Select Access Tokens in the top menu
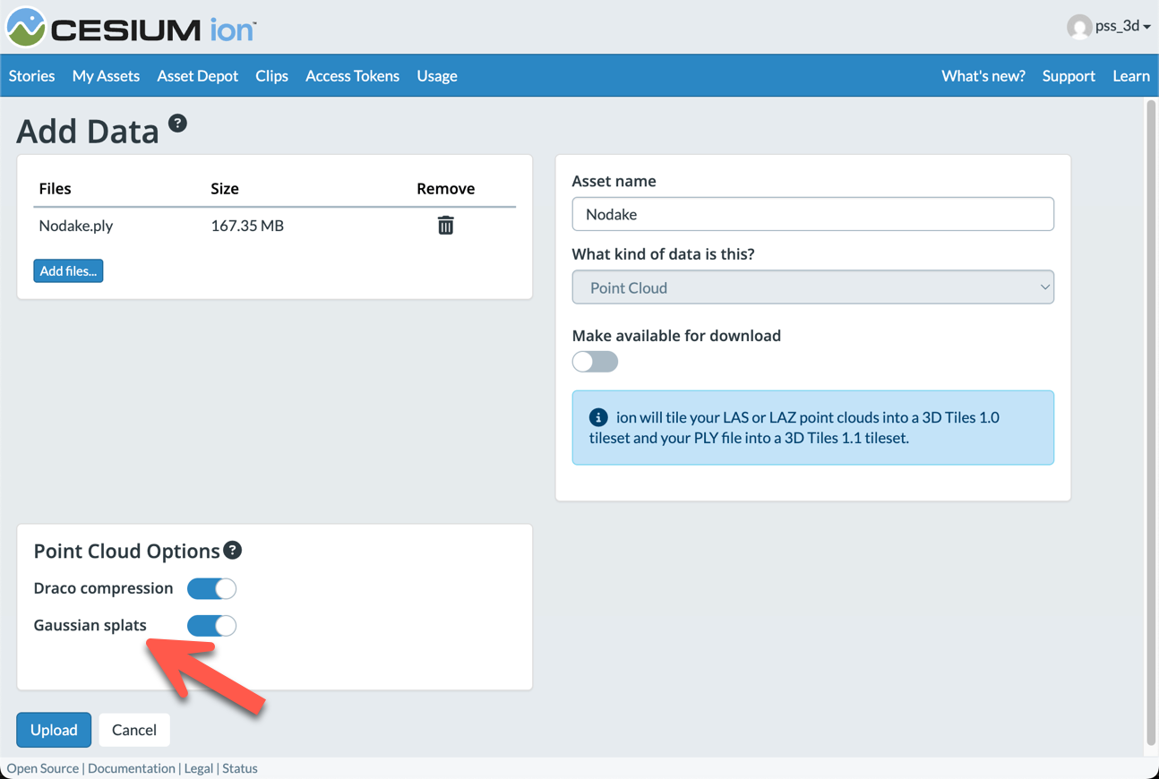Viewport: 1159px width, 779px height. click(x=352, y=76)
